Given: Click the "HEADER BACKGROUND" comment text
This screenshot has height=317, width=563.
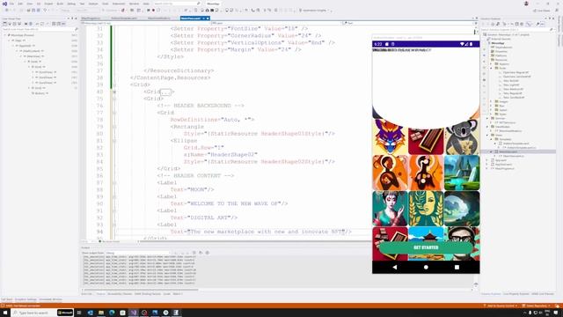Looking at the screenshot, I should [x=201, y=106].
